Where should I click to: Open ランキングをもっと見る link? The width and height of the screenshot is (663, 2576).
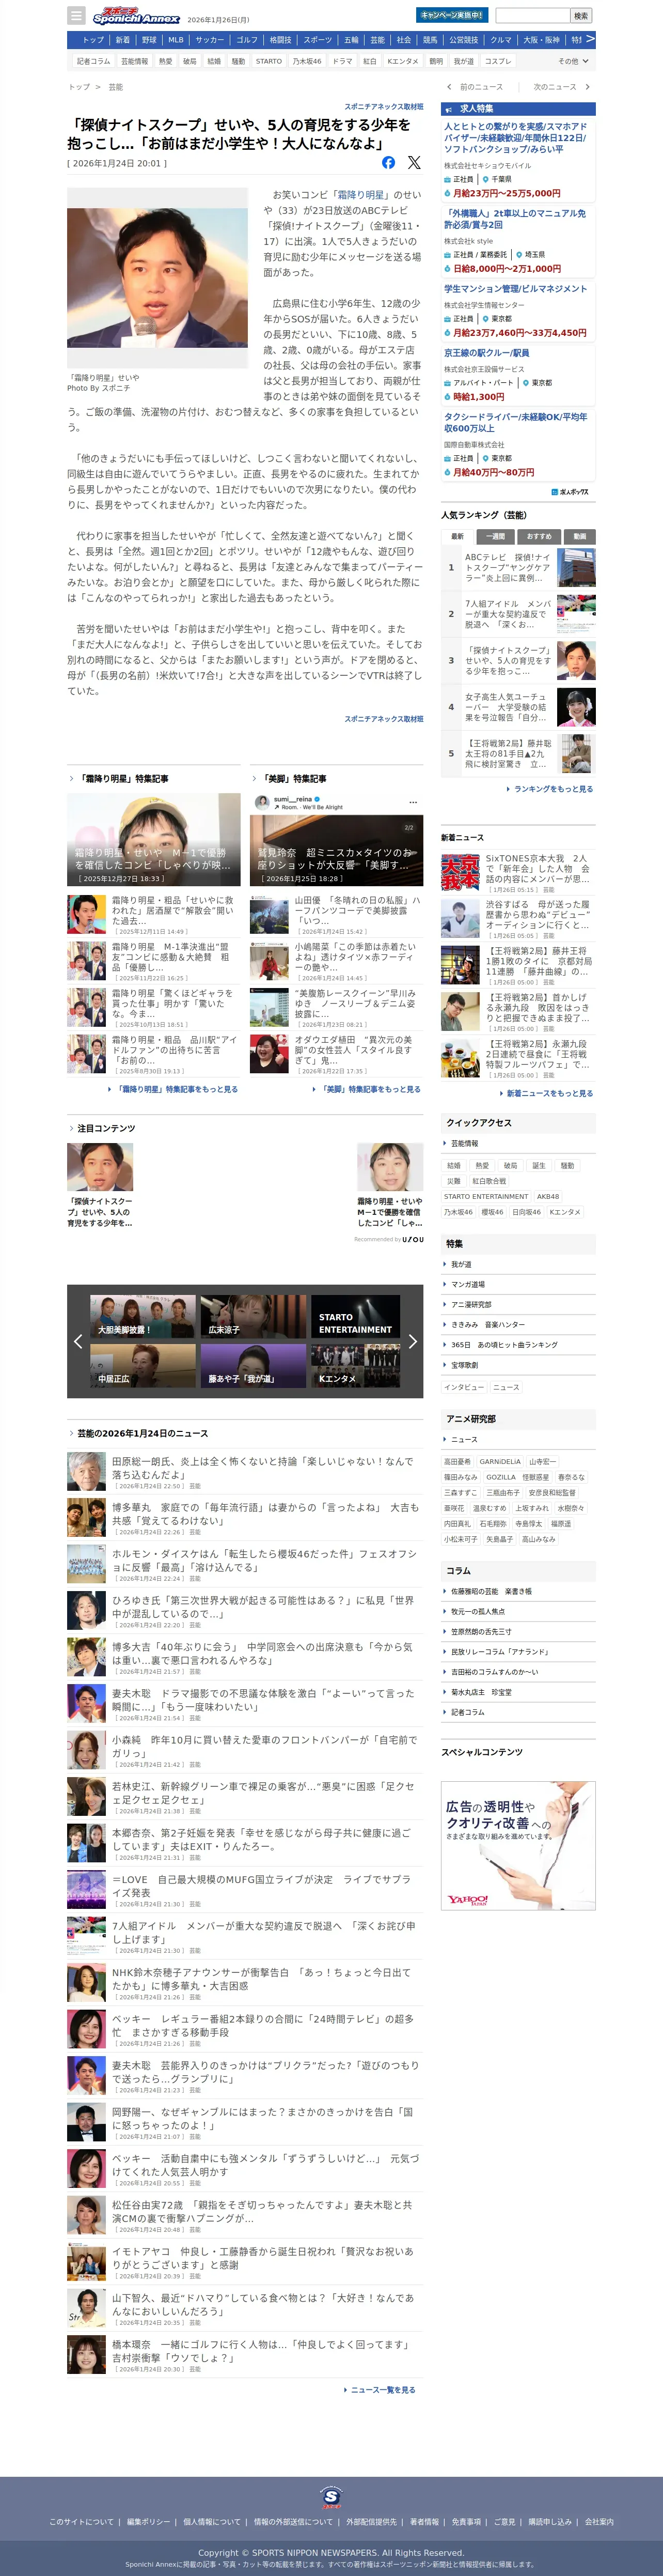click(x=550, y=789)
